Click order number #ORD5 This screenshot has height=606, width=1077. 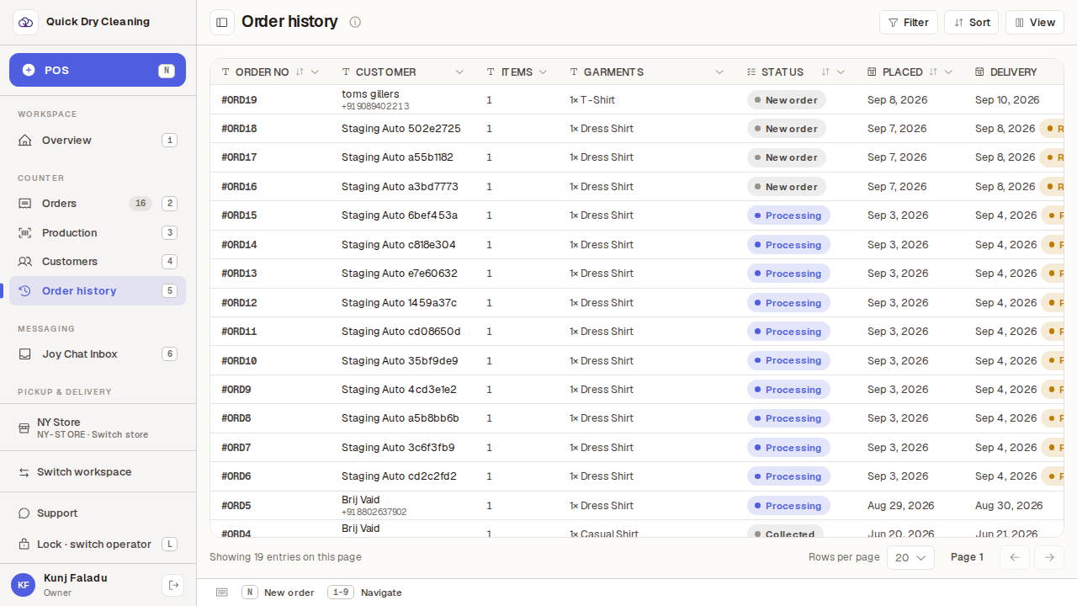click(236, 506)
